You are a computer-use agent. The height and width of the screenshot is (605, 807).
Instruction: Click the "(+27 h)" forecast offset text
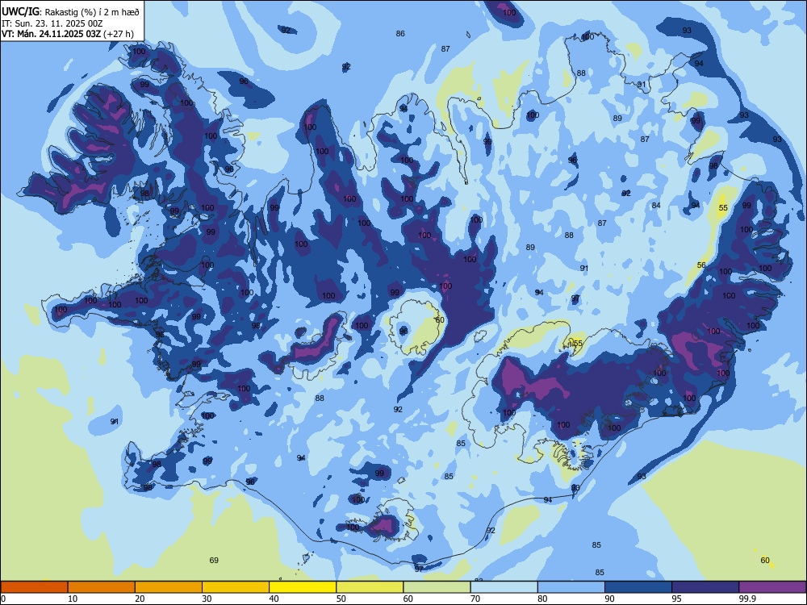119,34
